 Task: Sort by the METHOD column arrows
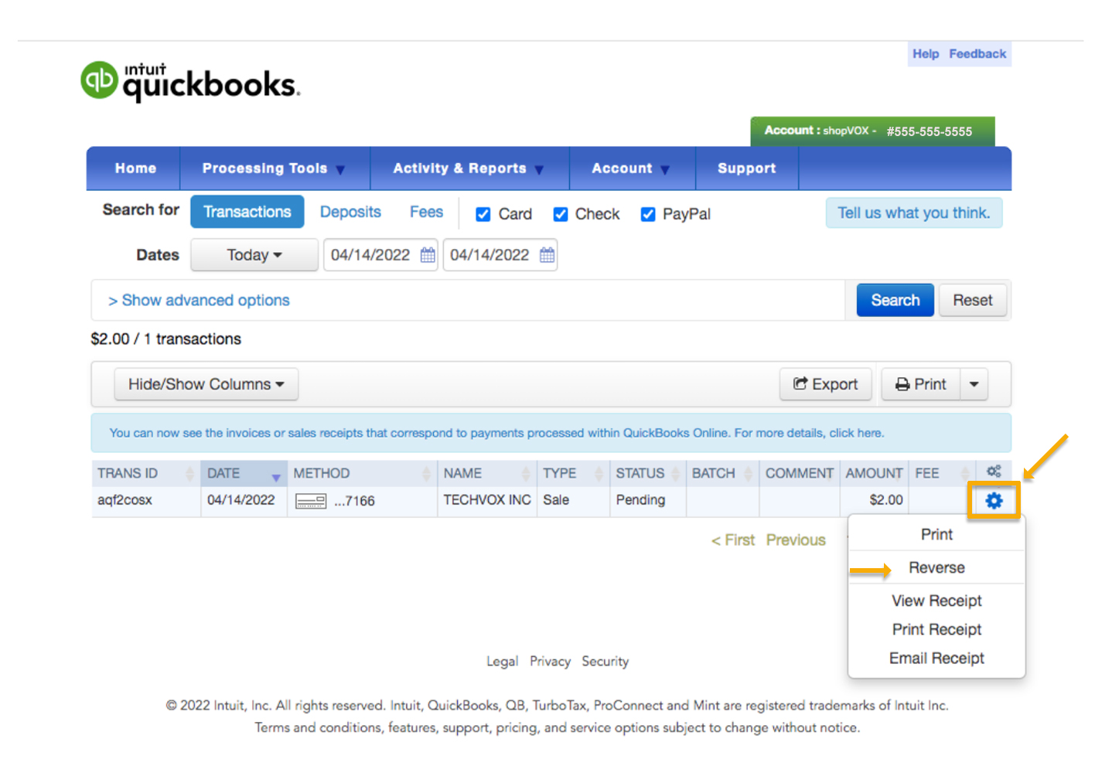426,473
